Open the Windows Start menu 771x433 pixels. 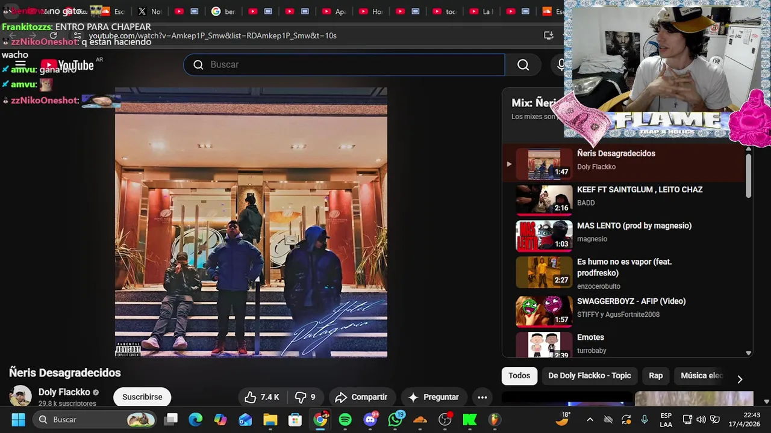(x=19, y=420)
